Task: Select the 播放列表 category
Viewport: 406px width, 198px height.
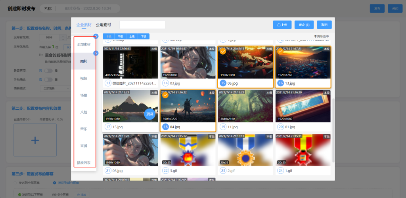Action: pos(84,163)
